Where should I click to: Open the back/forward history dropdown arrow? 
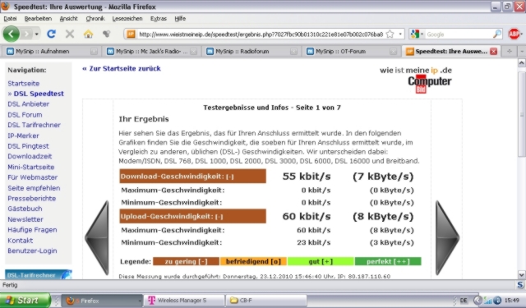[x=36, y=34]
